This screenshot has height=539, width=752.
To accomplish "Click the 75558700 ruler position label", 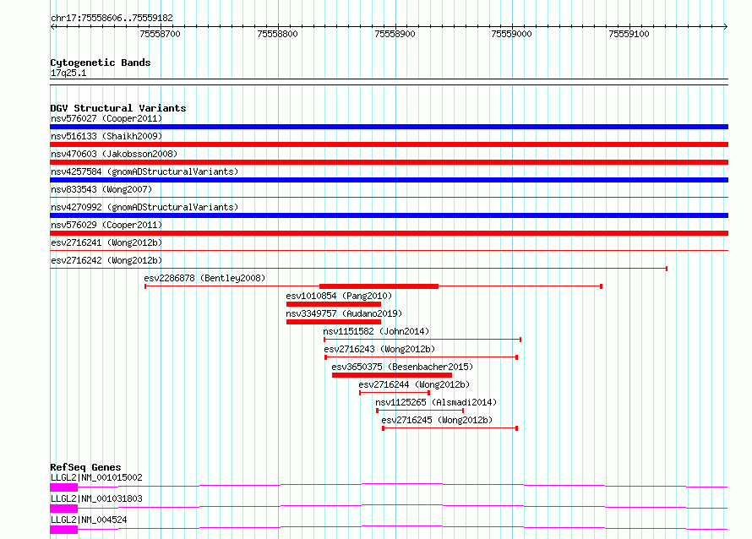I will coord(161,34).
